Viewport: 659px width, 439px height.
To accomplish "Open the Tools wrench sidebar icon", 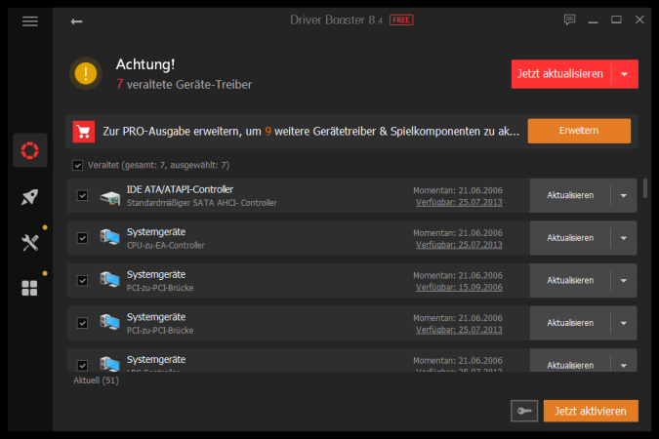I will coord(30,242).
